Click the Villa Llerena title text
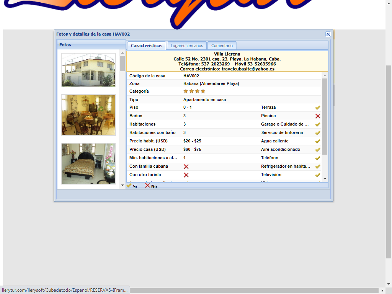392x294 pixels. pos(227,54)
